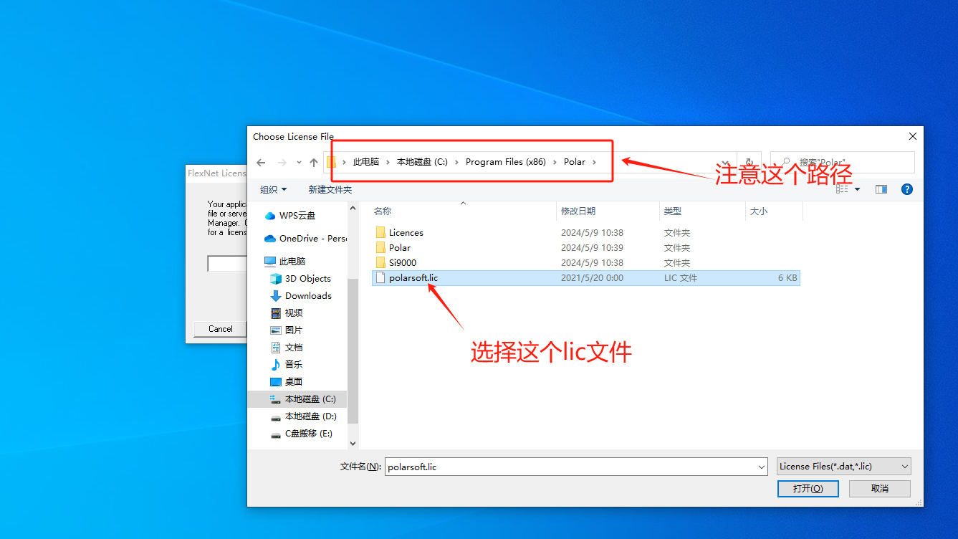The image size is (958, 539).
Task: Open OneDrive - Personal in sidebar
Action: coord(305,239)
